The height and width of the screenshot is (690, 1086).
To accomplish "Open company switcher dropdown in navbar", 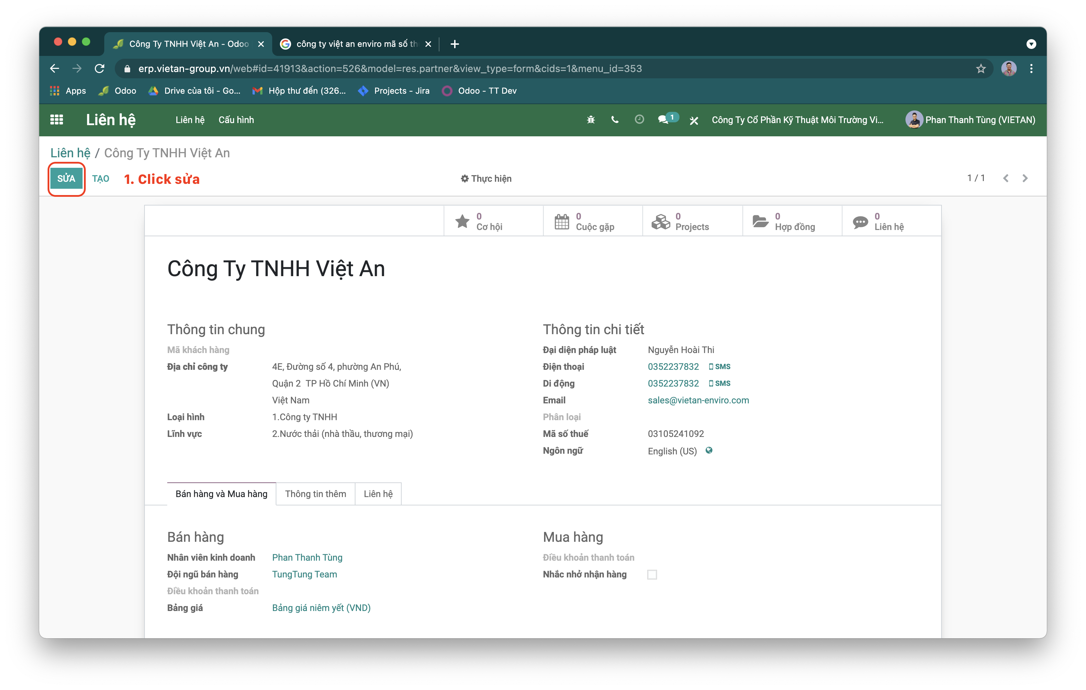I will (797, 120).
